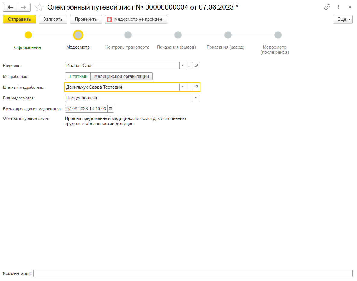Switch to Медицинской организации option
Viewport: 357px width, 281px height.
click(x=121, y=76)
